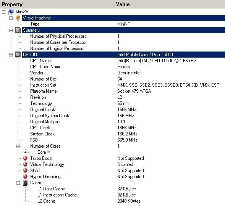Click the Intel Mobile Core 2 Duo T5500 value
Image resolution: width=225 pixels, height=206 pixels.
click(x=145, y=55)
